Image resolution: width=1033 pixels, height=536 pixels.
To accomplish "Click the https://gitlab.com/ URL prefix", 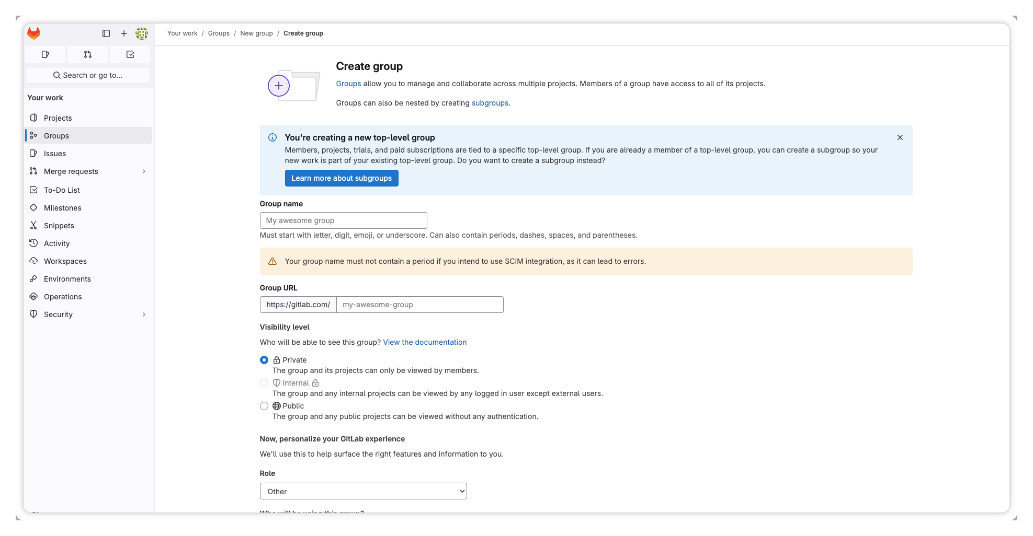I will tap(298, 305).
